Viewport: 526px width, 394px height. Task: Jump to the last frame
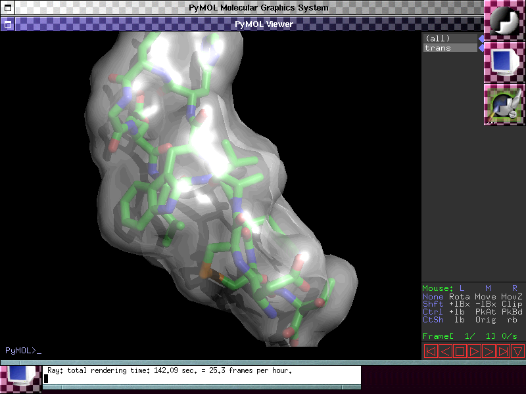503,351
